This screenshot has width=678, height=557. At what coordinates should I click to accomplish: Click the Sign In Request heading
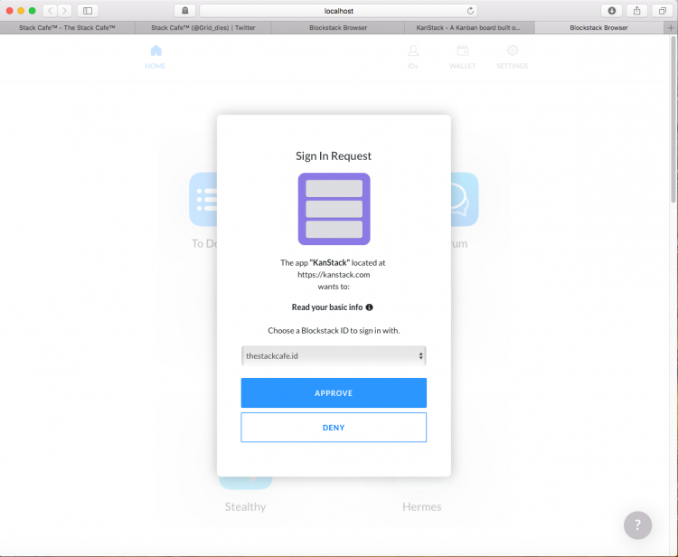(334, 156)
